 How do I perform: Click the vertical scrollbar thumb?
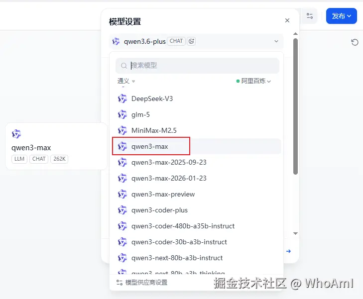click(295, 106)
